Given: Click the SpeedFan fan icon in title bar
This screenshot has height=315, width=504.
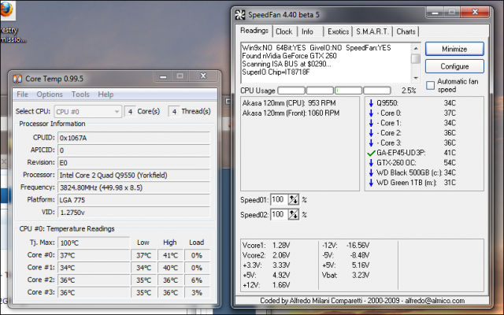Looking at the screenshot, I should coord(239,15).
